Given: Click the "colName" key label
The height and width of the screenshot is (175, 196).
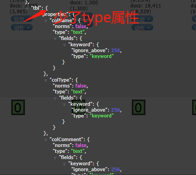Looking at the screenshot, I should coord(62,21).
